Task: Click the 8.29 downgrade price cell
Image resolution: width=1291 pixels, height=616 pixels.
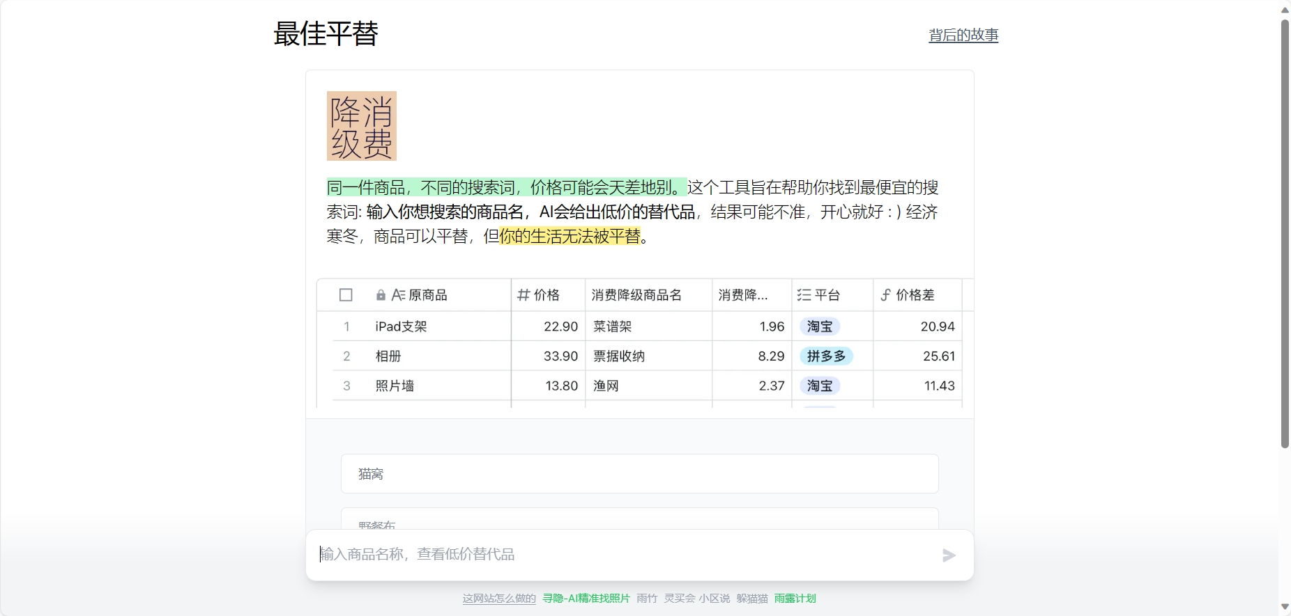Action: point(751,356)
